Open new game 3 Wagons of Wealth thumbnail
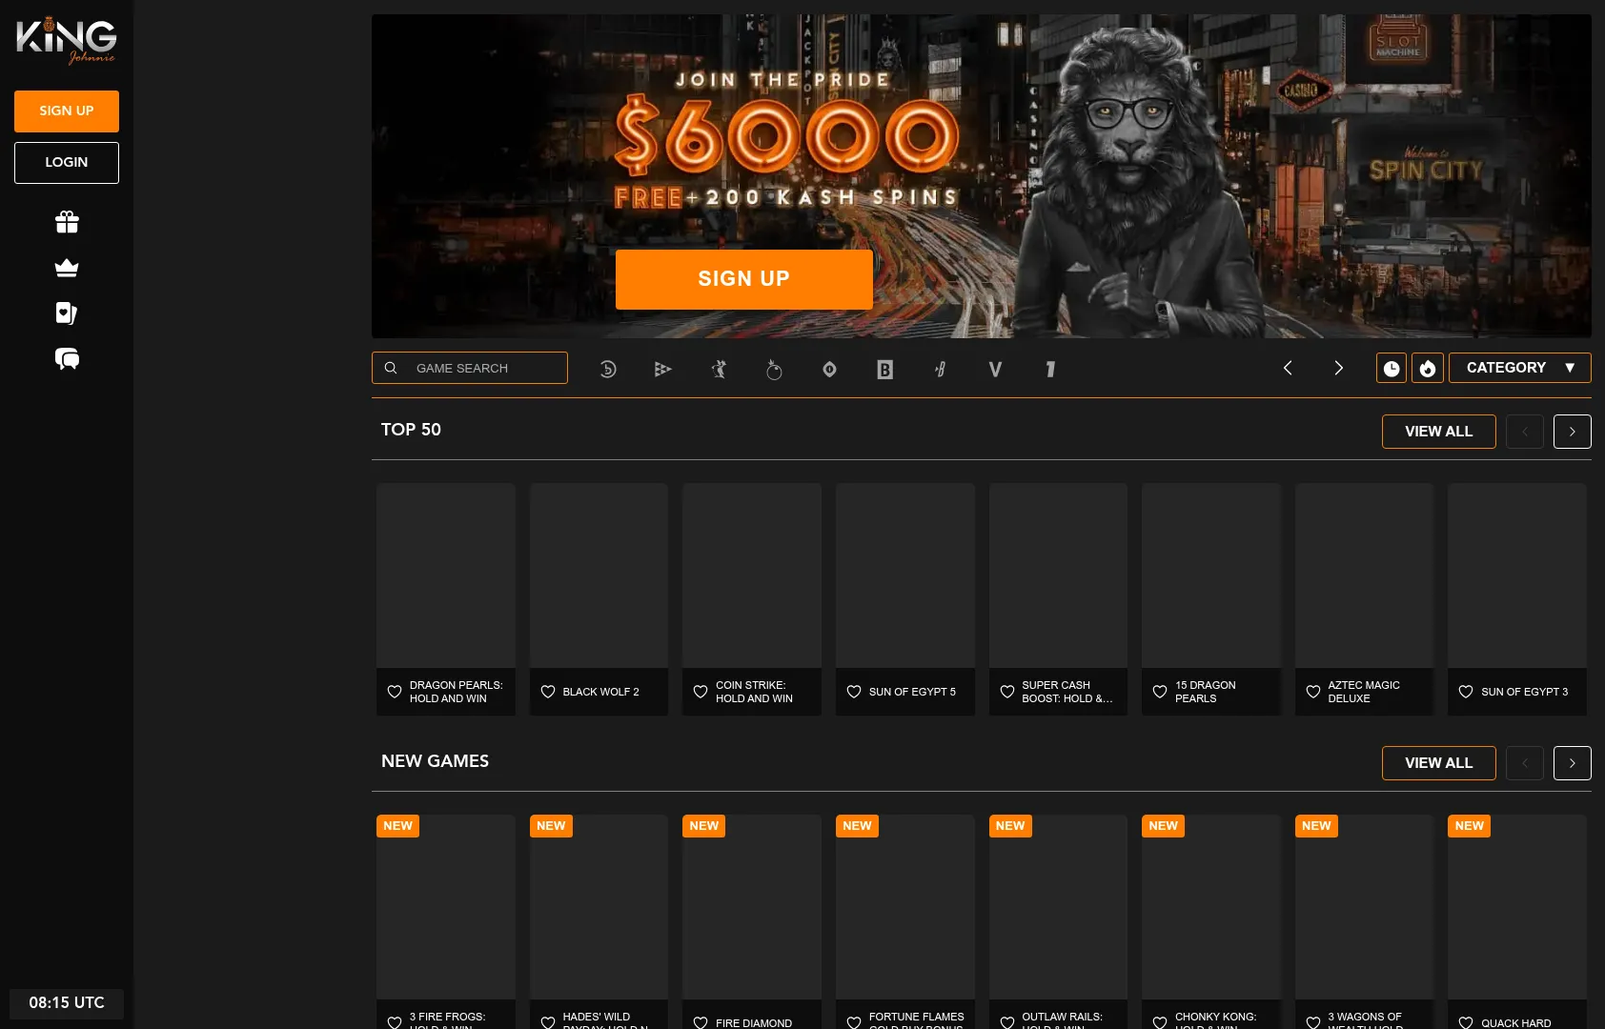1605x1029 pixels. [x=1365, y=907]
